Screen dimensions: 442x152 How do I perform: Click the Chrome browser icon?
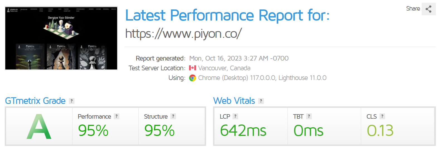click(192, 78)
